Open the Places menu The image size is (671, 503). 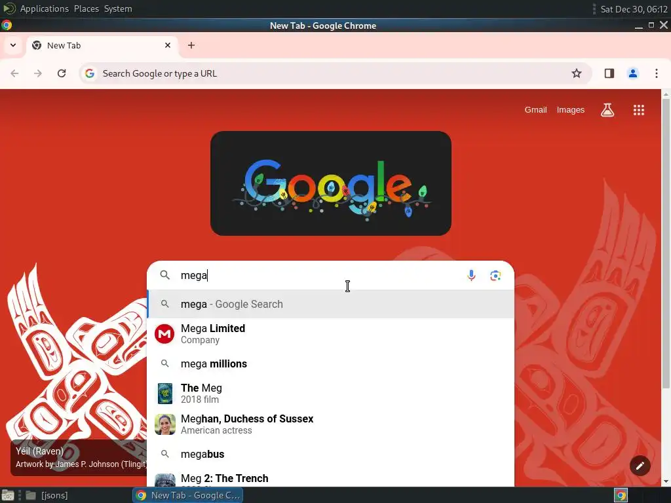click(x=86, y=9)
